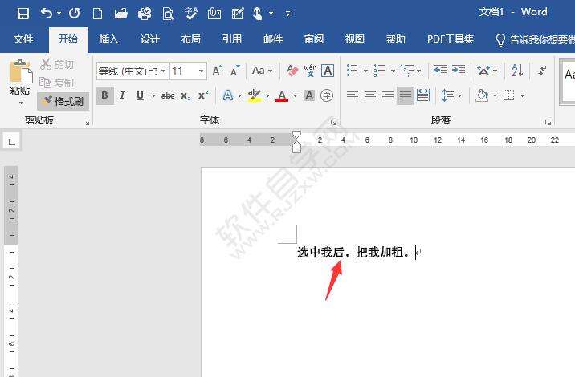
Task: Customize Quick Access Toolbar dropdown
Action: click(287, 14)
